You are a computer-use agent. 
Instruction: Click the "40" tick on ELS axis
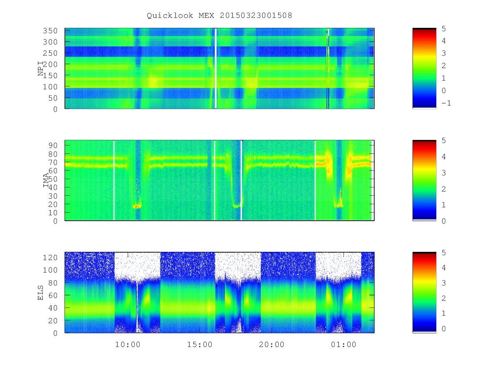(53, 308)
